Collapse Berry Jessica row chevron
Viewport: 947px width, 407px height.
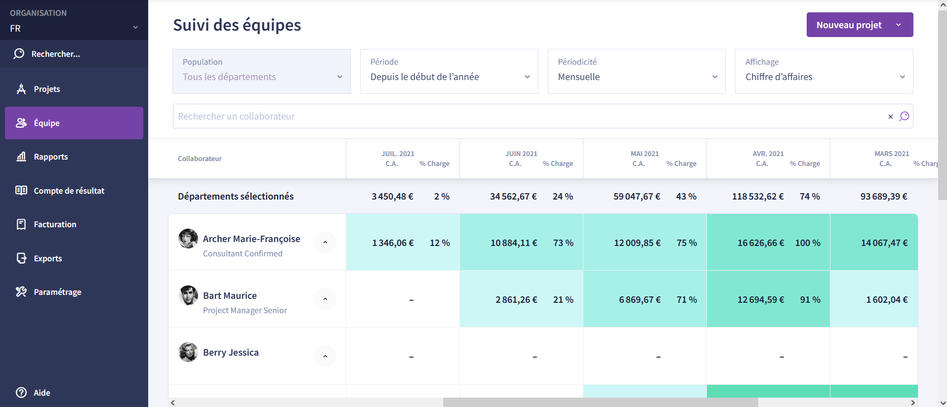(325, 356)
